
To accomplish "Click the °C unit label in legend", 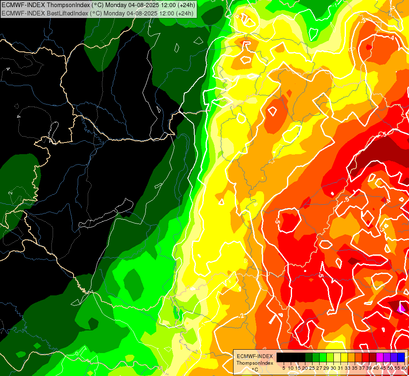I will pos(255,369).
